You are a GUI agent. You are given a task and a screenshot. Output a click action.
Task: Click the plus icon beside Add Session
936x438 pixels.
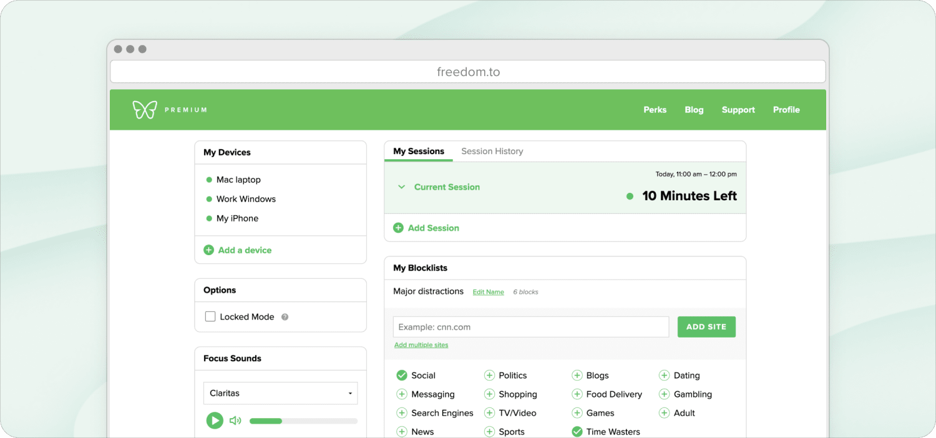tap(398, 228)
